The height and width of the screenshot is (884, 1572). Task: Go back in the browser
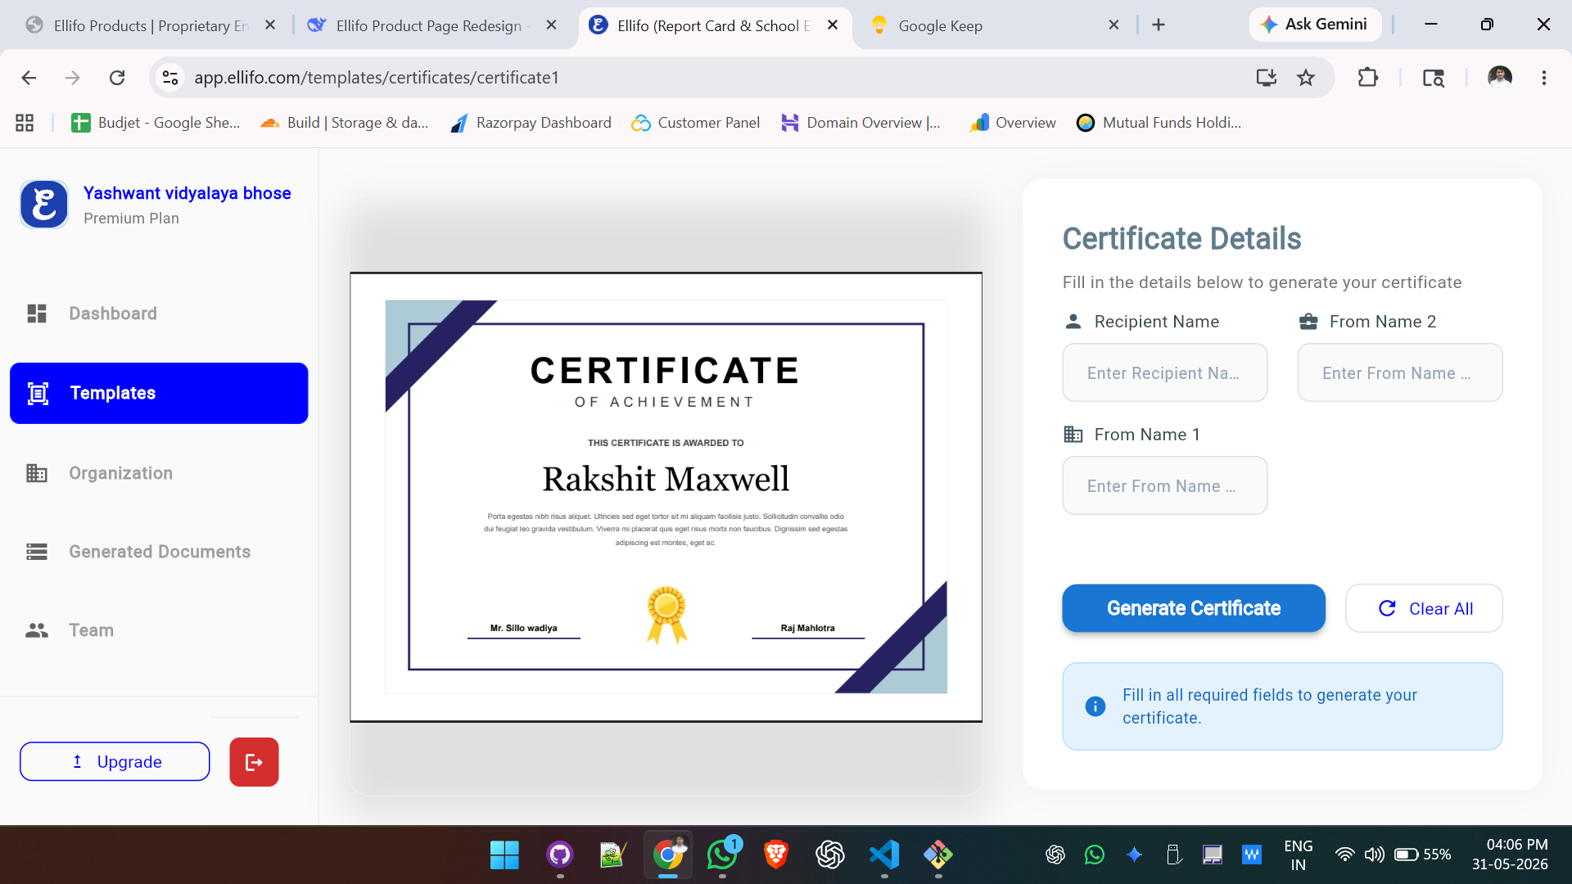29,78
